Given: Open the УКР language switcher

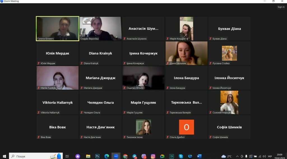Looking at the screenshot, I should (270, 156).
